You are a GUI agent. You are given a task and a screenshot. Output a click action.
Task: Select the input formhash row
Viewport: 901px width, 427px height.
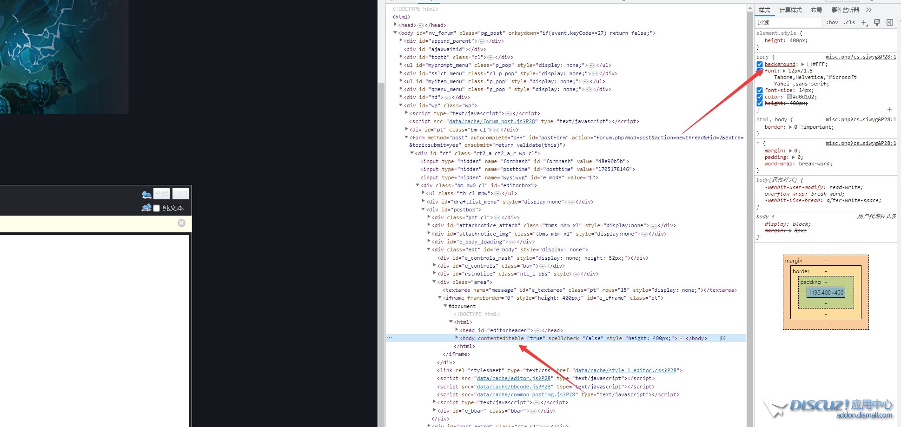pos(524,161)
